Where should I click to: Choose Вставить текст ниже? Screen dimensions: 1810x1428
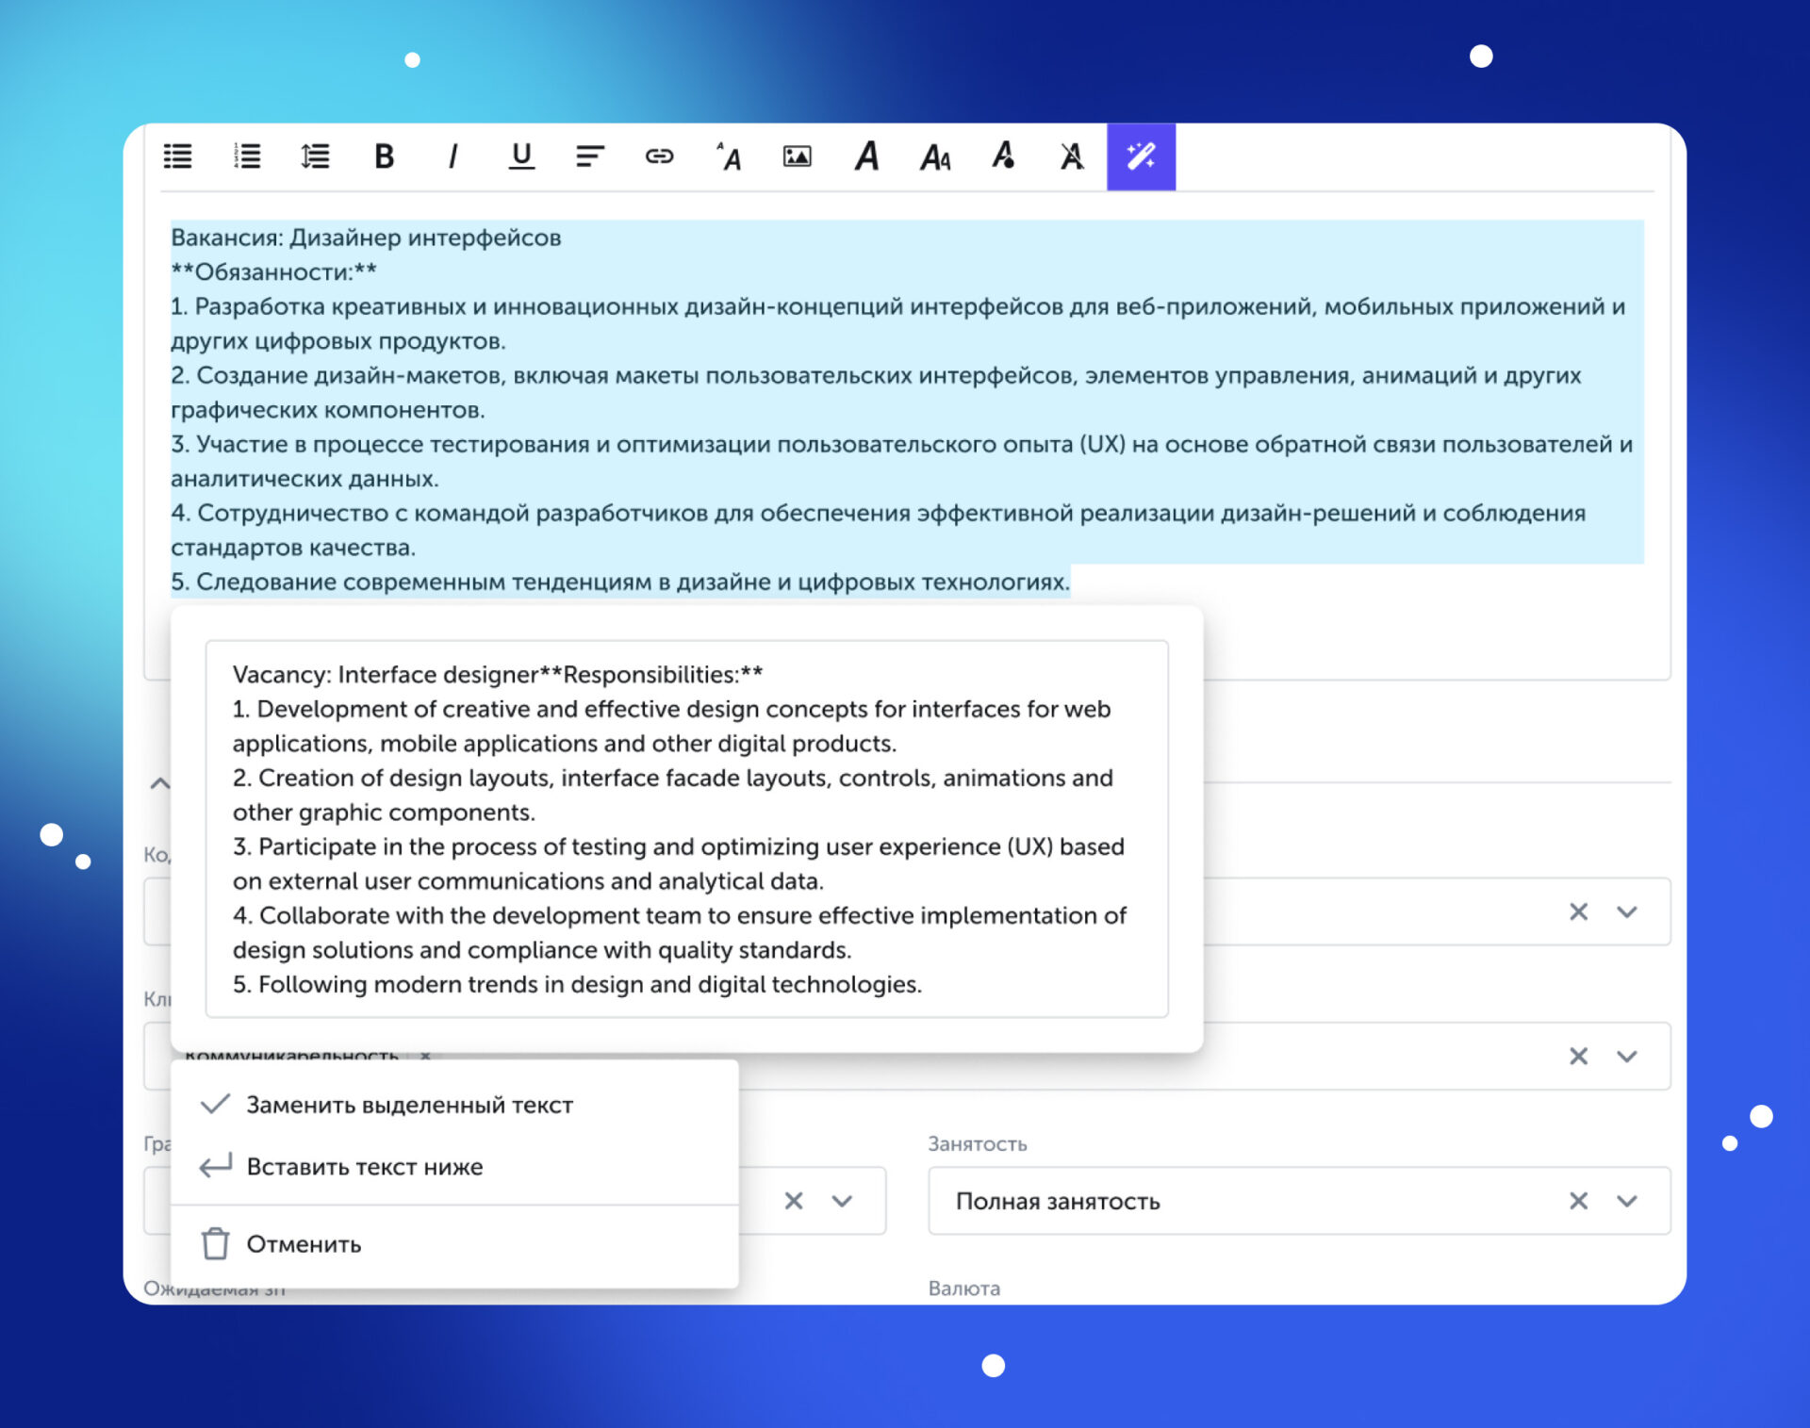(x=454, y=1167)
